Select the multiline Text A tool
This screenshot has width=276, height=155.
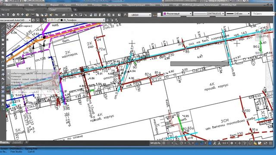coord(3,105)
